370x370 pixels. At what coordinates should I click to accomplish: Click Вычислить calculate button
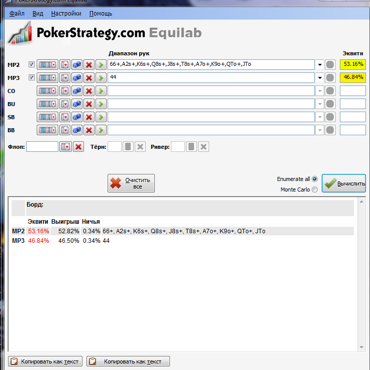344,183
